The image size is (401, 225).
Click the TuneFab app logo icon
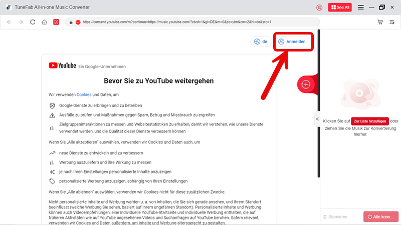(x=9, y=7)
